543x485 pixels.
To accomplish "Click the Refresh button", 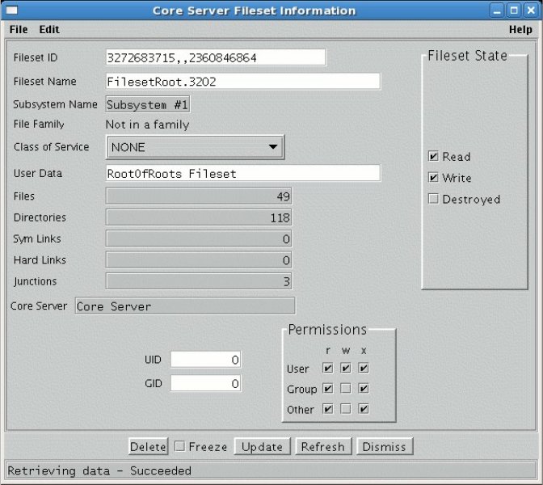I will 323,446.
